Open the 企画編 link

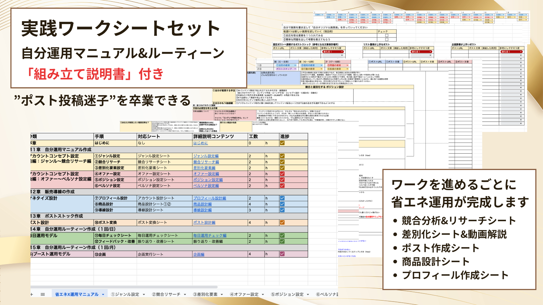click(199, 254)
